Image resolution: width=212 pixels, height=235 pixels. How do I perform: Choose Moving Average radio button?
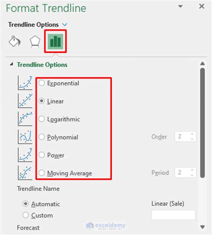(x=42, y=173)
